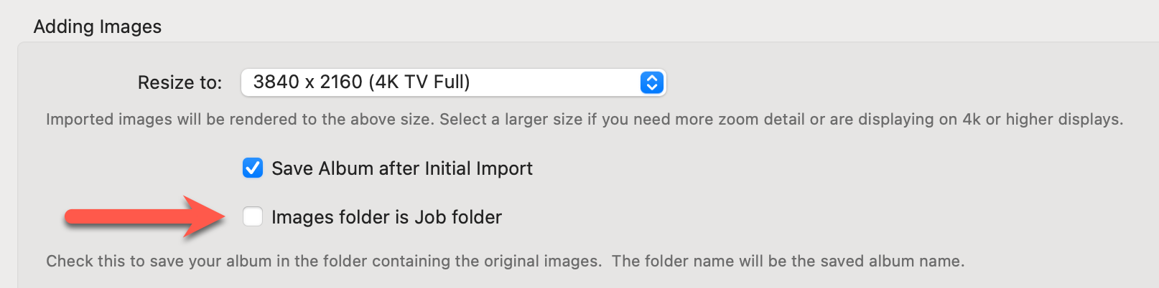Click the 'Adding Images' section heading
Screen dimensions: 1159x288
click(98, 27)
